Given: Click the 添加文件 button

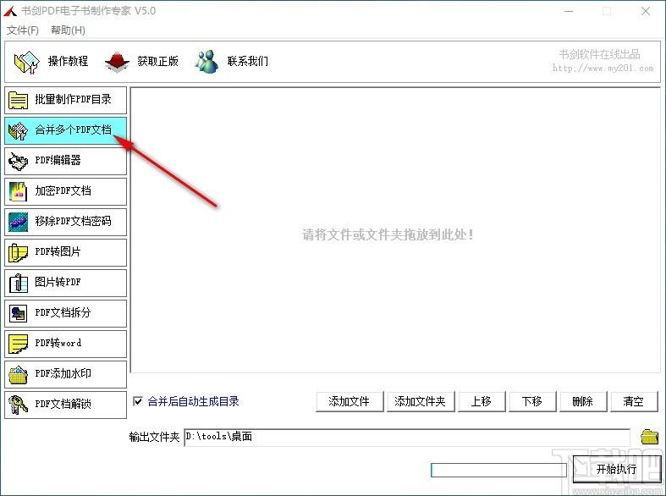Looking at the screenshot, I should point(350,402).
